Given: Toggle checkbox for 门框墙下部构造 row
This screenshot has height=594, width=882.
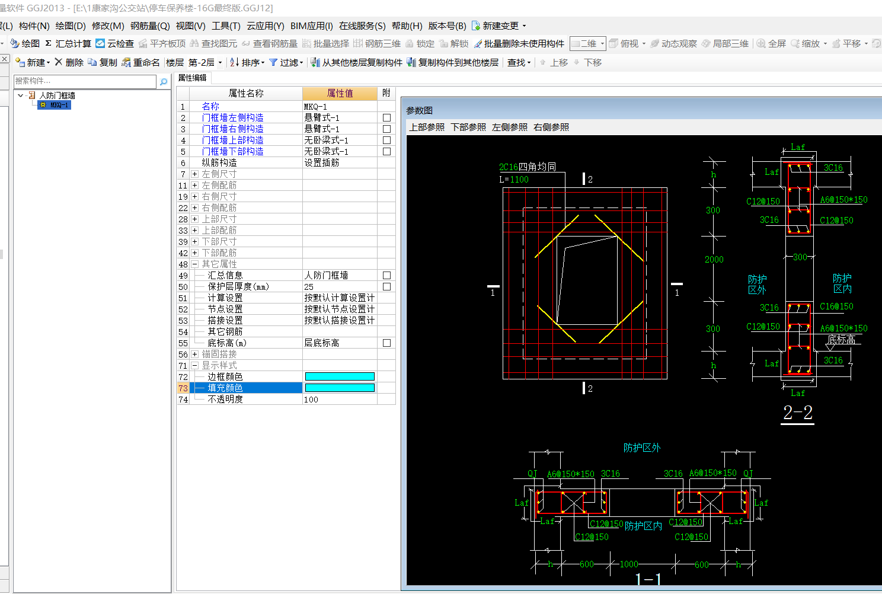Looking at the screenshot, I should point(386,151).
